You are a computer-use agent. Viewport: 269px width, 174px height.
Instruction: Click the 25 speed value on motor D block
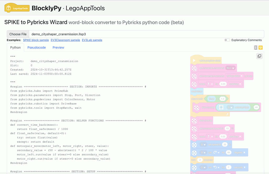(225, 145)
